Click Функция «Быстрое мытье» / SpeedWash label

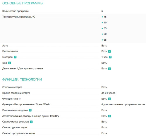click(26, 104)
